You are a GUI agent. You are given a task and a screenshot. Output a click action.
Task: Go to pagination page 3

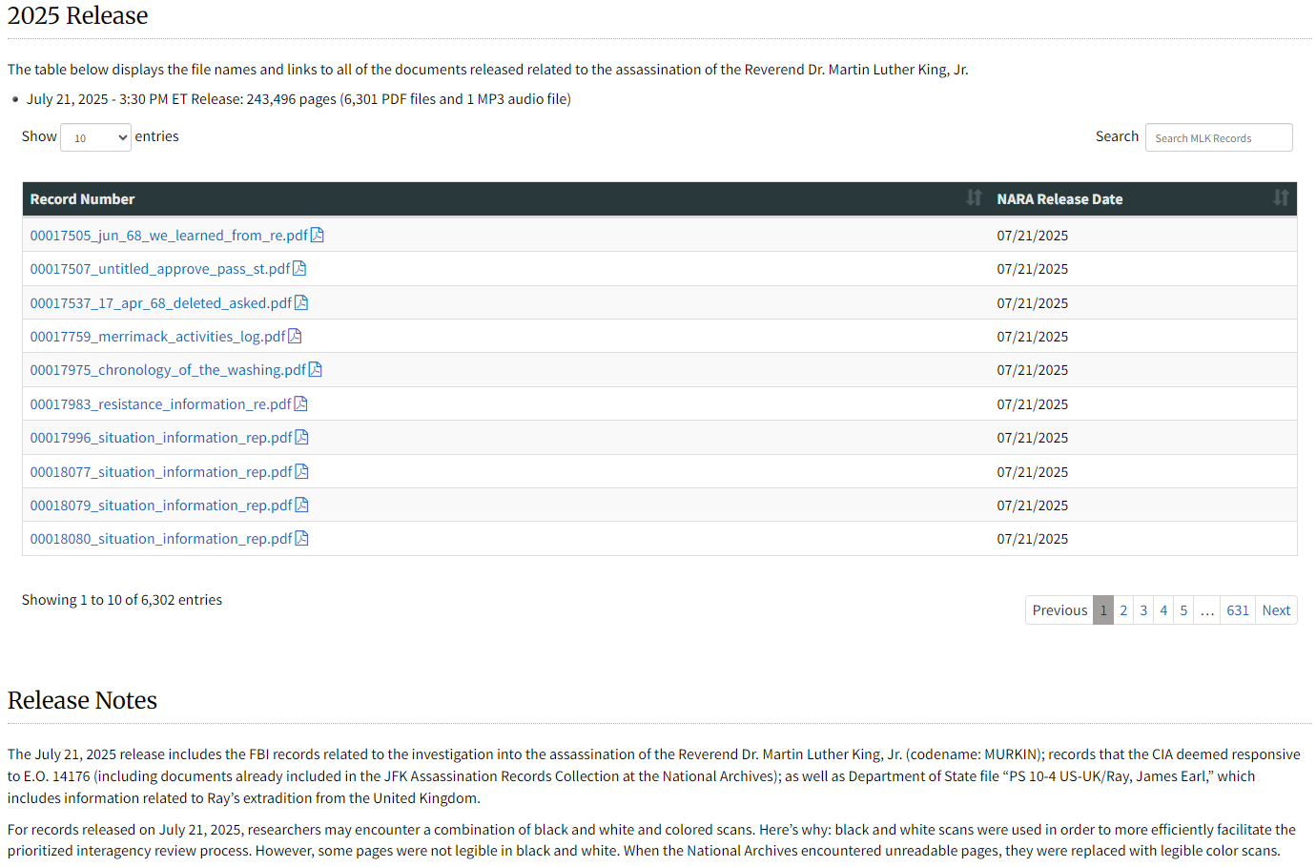[1143, 610]
